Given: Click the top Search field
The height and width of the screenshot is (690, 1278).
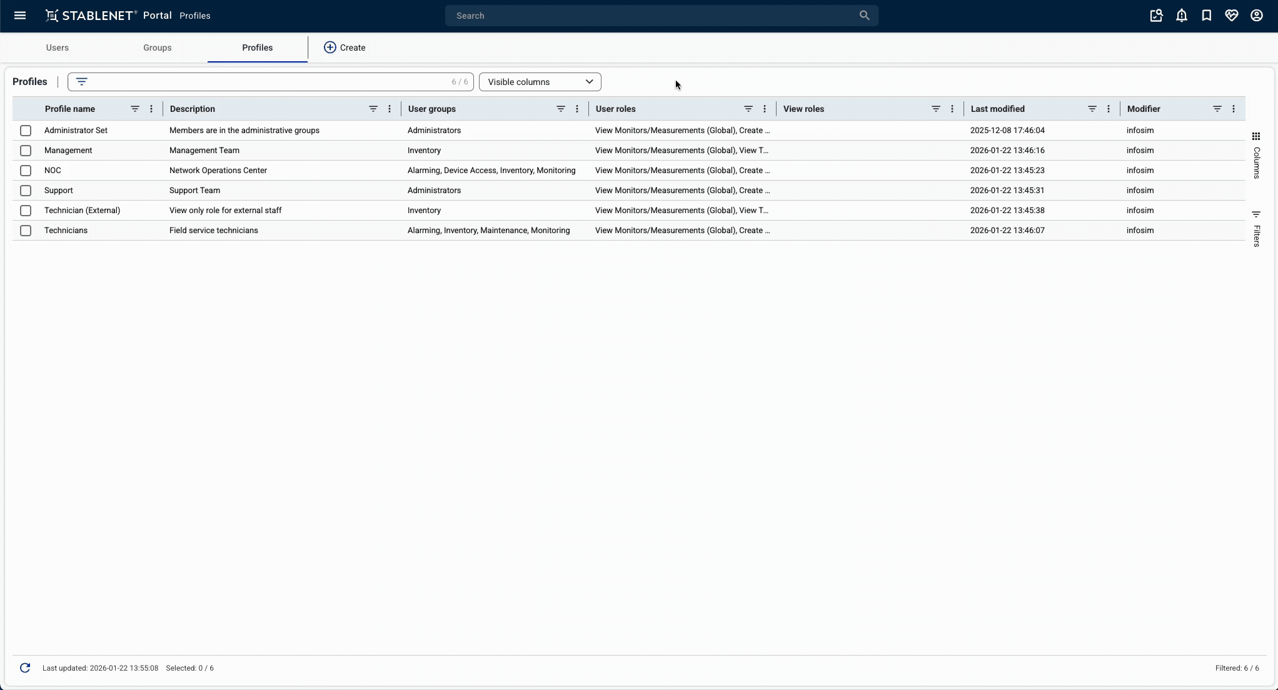Looking at the screenshot, I should 657,16.
